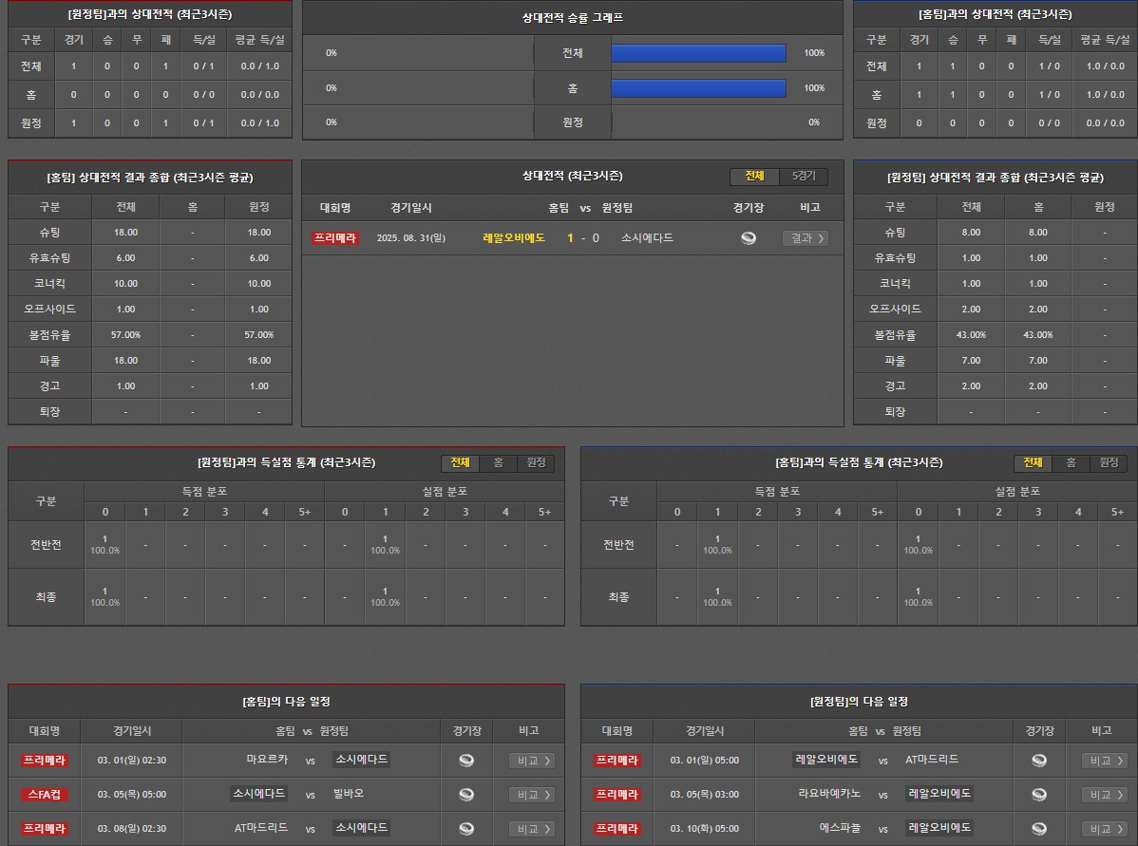Select 전체 tab in [홈팀]과의 득실점 통계
Screen dimensions: 1138x846
(x=1033, y=462)
